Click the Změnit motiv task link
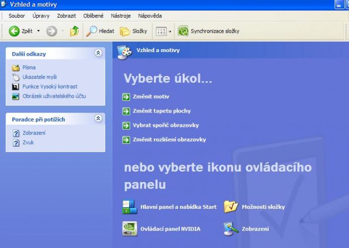This screenshot has width=349, height=248. [x=151, y=97]
